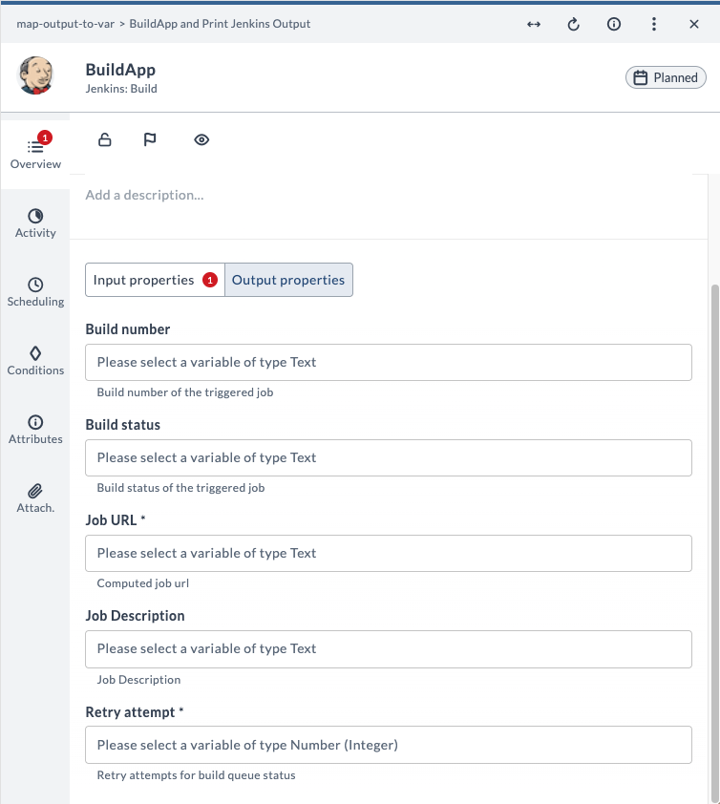Go to the Conditions sidebar section
The image size is (720, 804).
click(35, 361)
